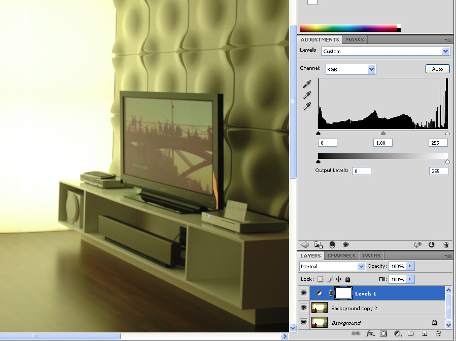Switch panel to expanded view icon
This screenshot has height=341, width=456.
(x=319, y=245)
